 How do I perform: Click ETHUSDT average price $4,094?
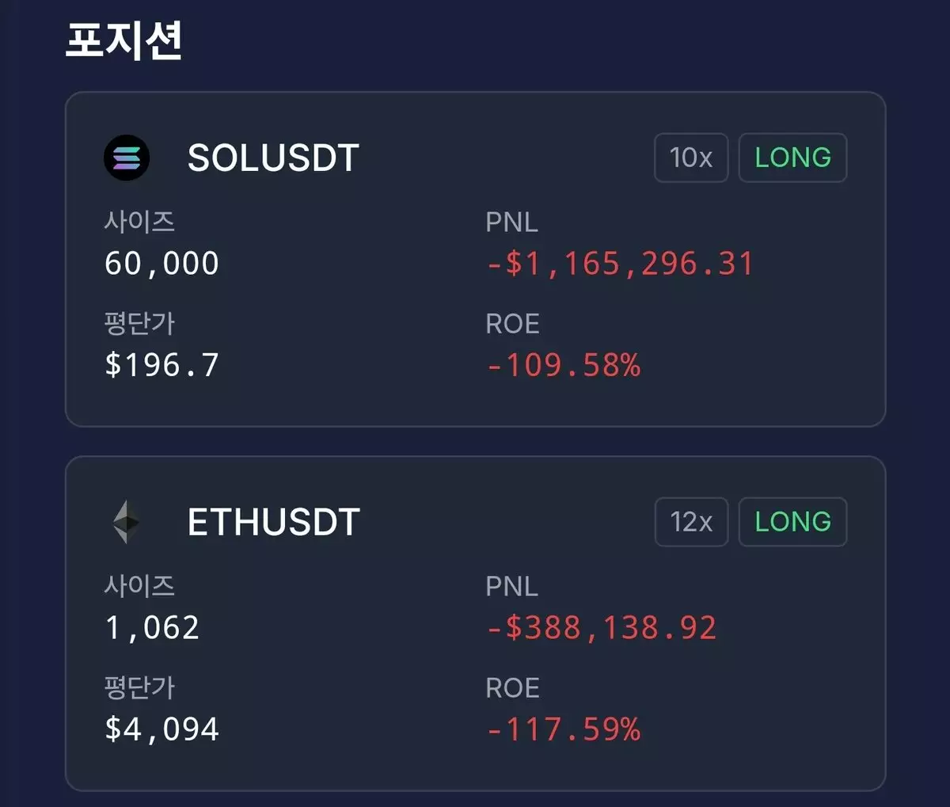(x=161, y=729)
